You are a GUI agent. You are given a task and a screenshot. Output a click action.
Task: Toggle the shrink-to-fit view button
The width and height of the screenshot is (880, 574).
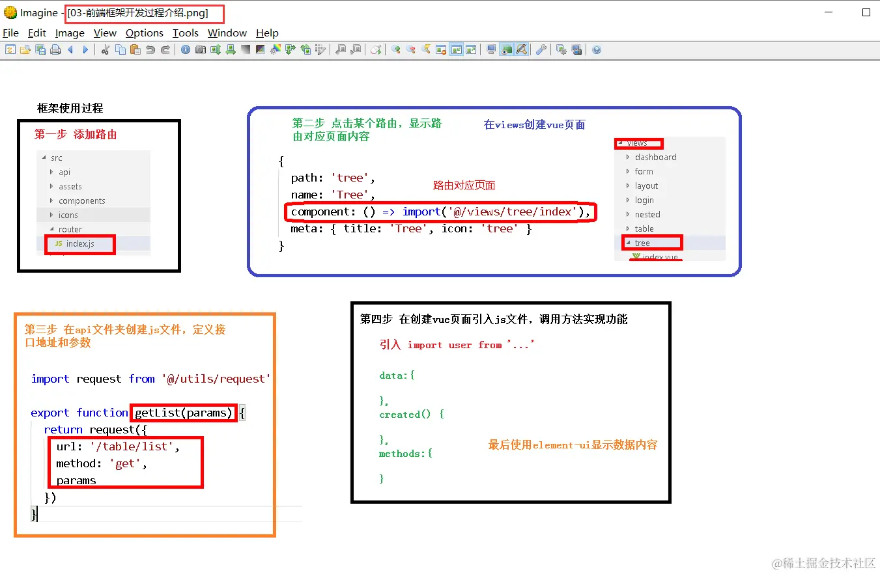[x=456, y=49]
